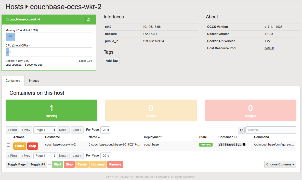Screen dimensions: 302x180
Task: Click the info icon beside container ID f9768acb4611
Action: pos(244,145)
